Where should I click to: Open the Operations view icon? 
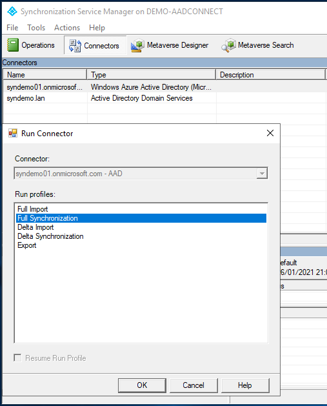click(x=13, y=45)
